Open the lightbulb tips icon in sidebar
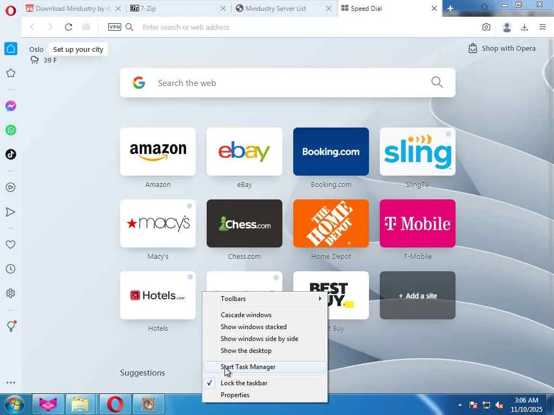554x415 pixels. coord(11,326)
